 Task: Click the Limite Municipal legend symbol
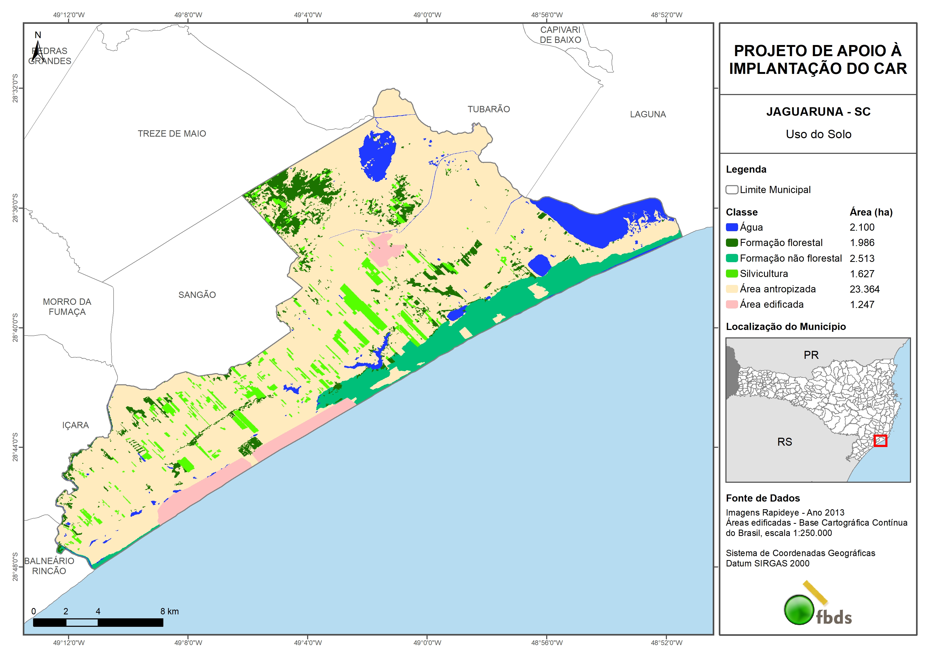[x=731, y=190]
